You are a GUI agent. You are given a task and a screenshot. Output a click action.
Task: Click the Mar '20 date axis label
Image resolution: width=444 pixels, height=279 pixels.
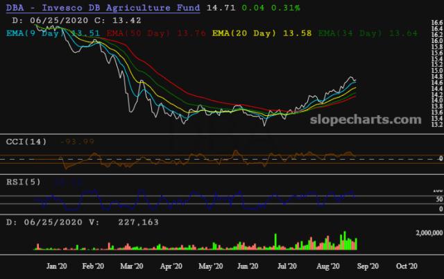pyautogui.click(x=132, y=266)
